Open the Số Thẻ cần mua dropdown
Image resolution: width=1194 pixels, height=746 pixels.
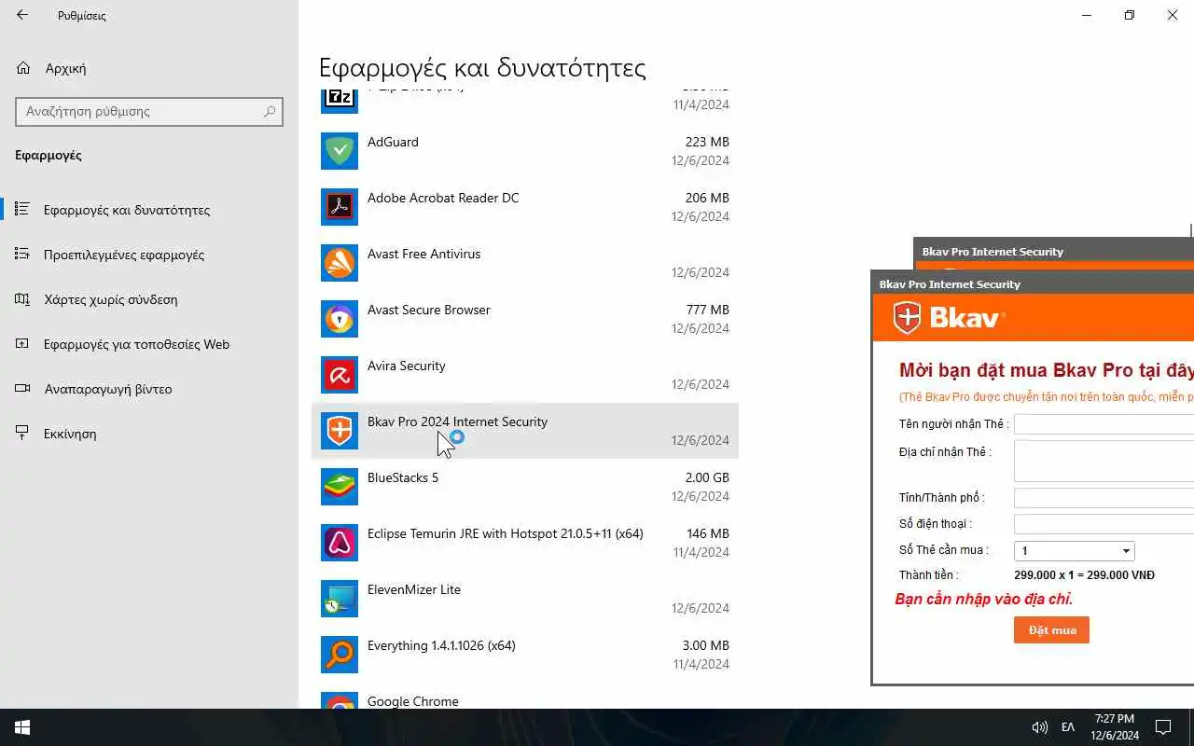click(x=1075, y=551)
